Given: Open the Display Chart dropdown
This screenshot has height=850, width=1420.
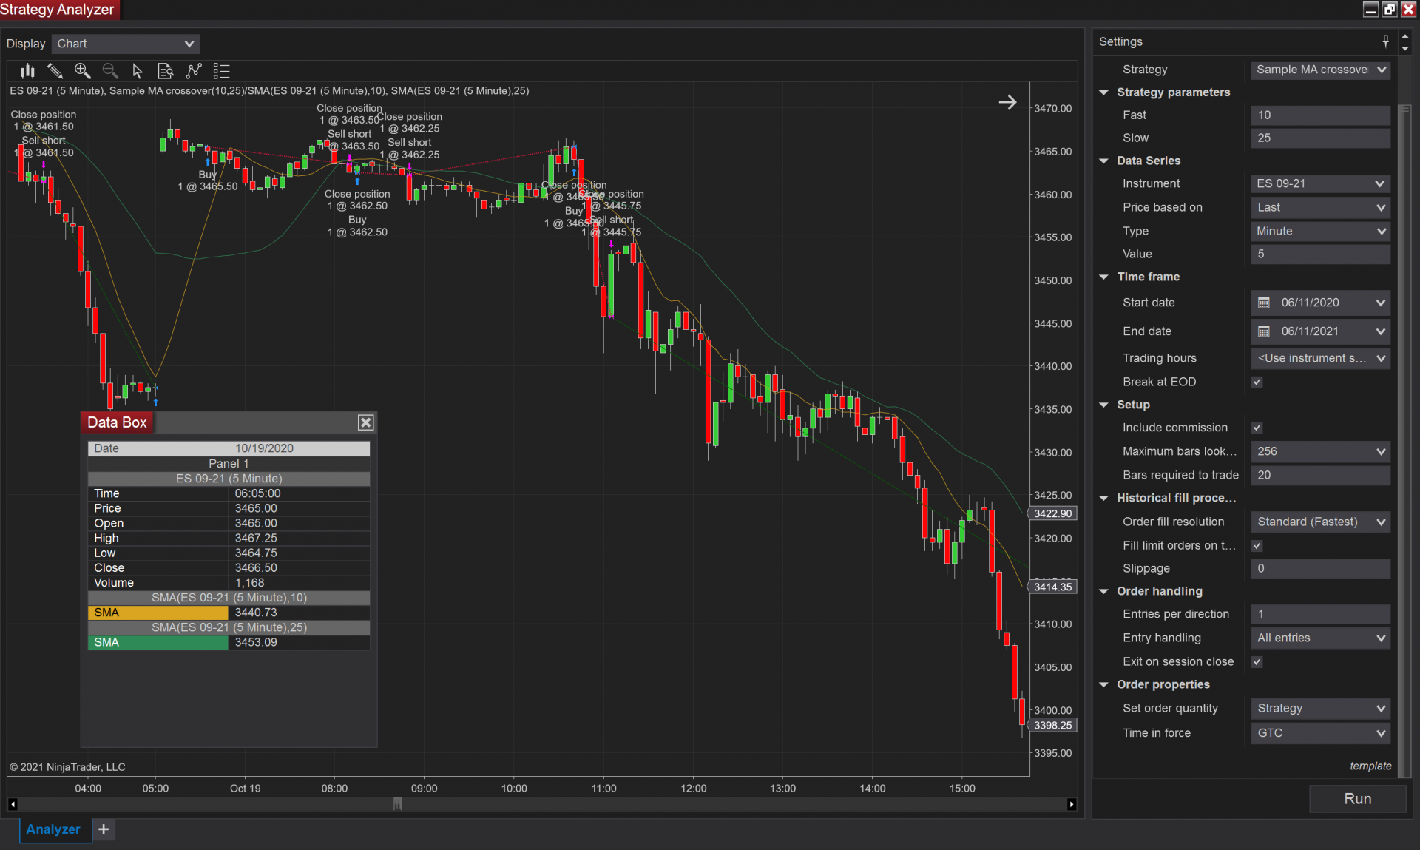Looking at the screenshot, I should [126, 44].
